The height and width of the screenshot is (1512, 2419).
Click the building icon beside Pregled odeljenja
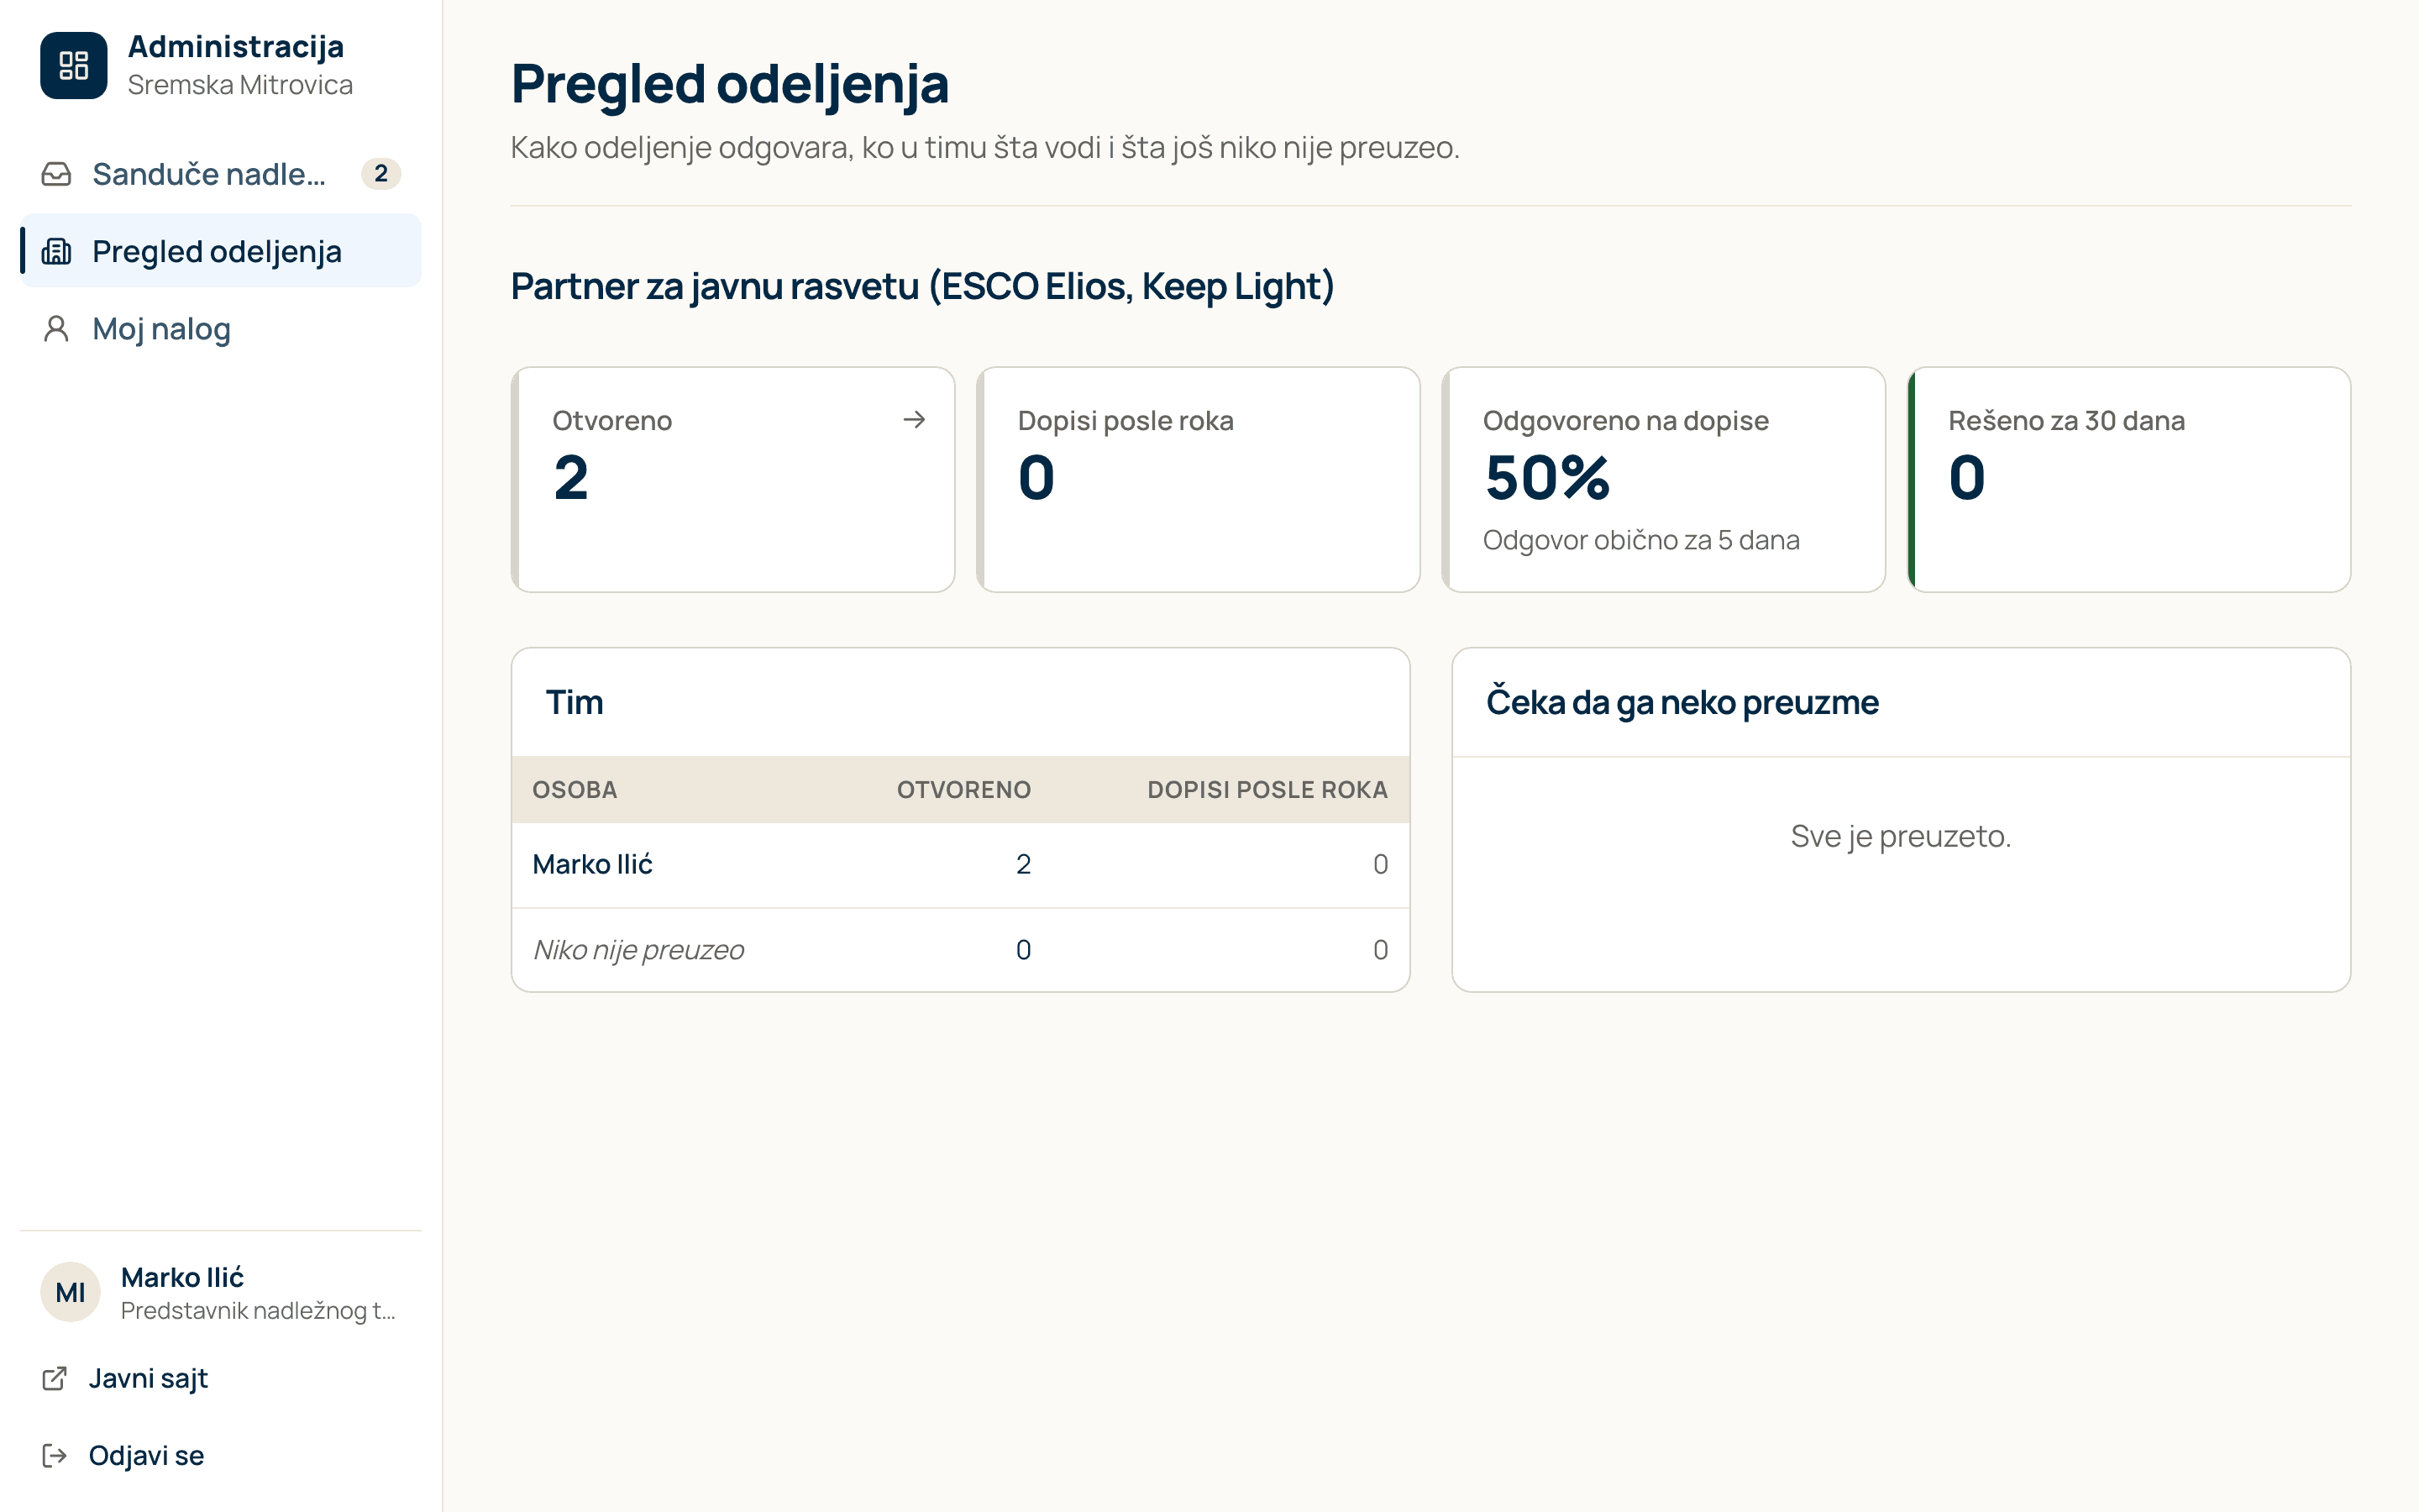[56, 251]
